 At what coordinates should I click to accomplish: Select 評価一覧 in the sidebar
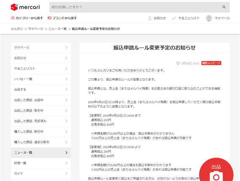point(41,163)
